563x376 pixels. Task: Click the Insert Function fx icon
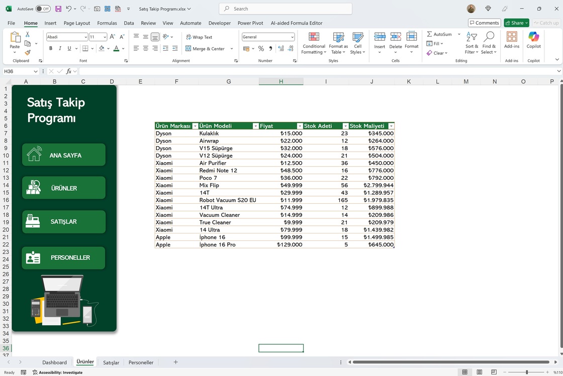pyautogui.click(x=68, y=71)
